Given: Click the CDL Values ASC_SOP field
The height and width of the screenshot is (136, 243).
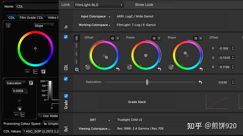Looking at the screenshot, I should pos(41,131).
